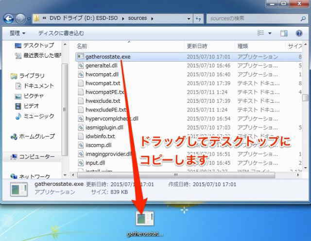Sort files by 名前 column header
311x241 pixels.
pos(82,46)
